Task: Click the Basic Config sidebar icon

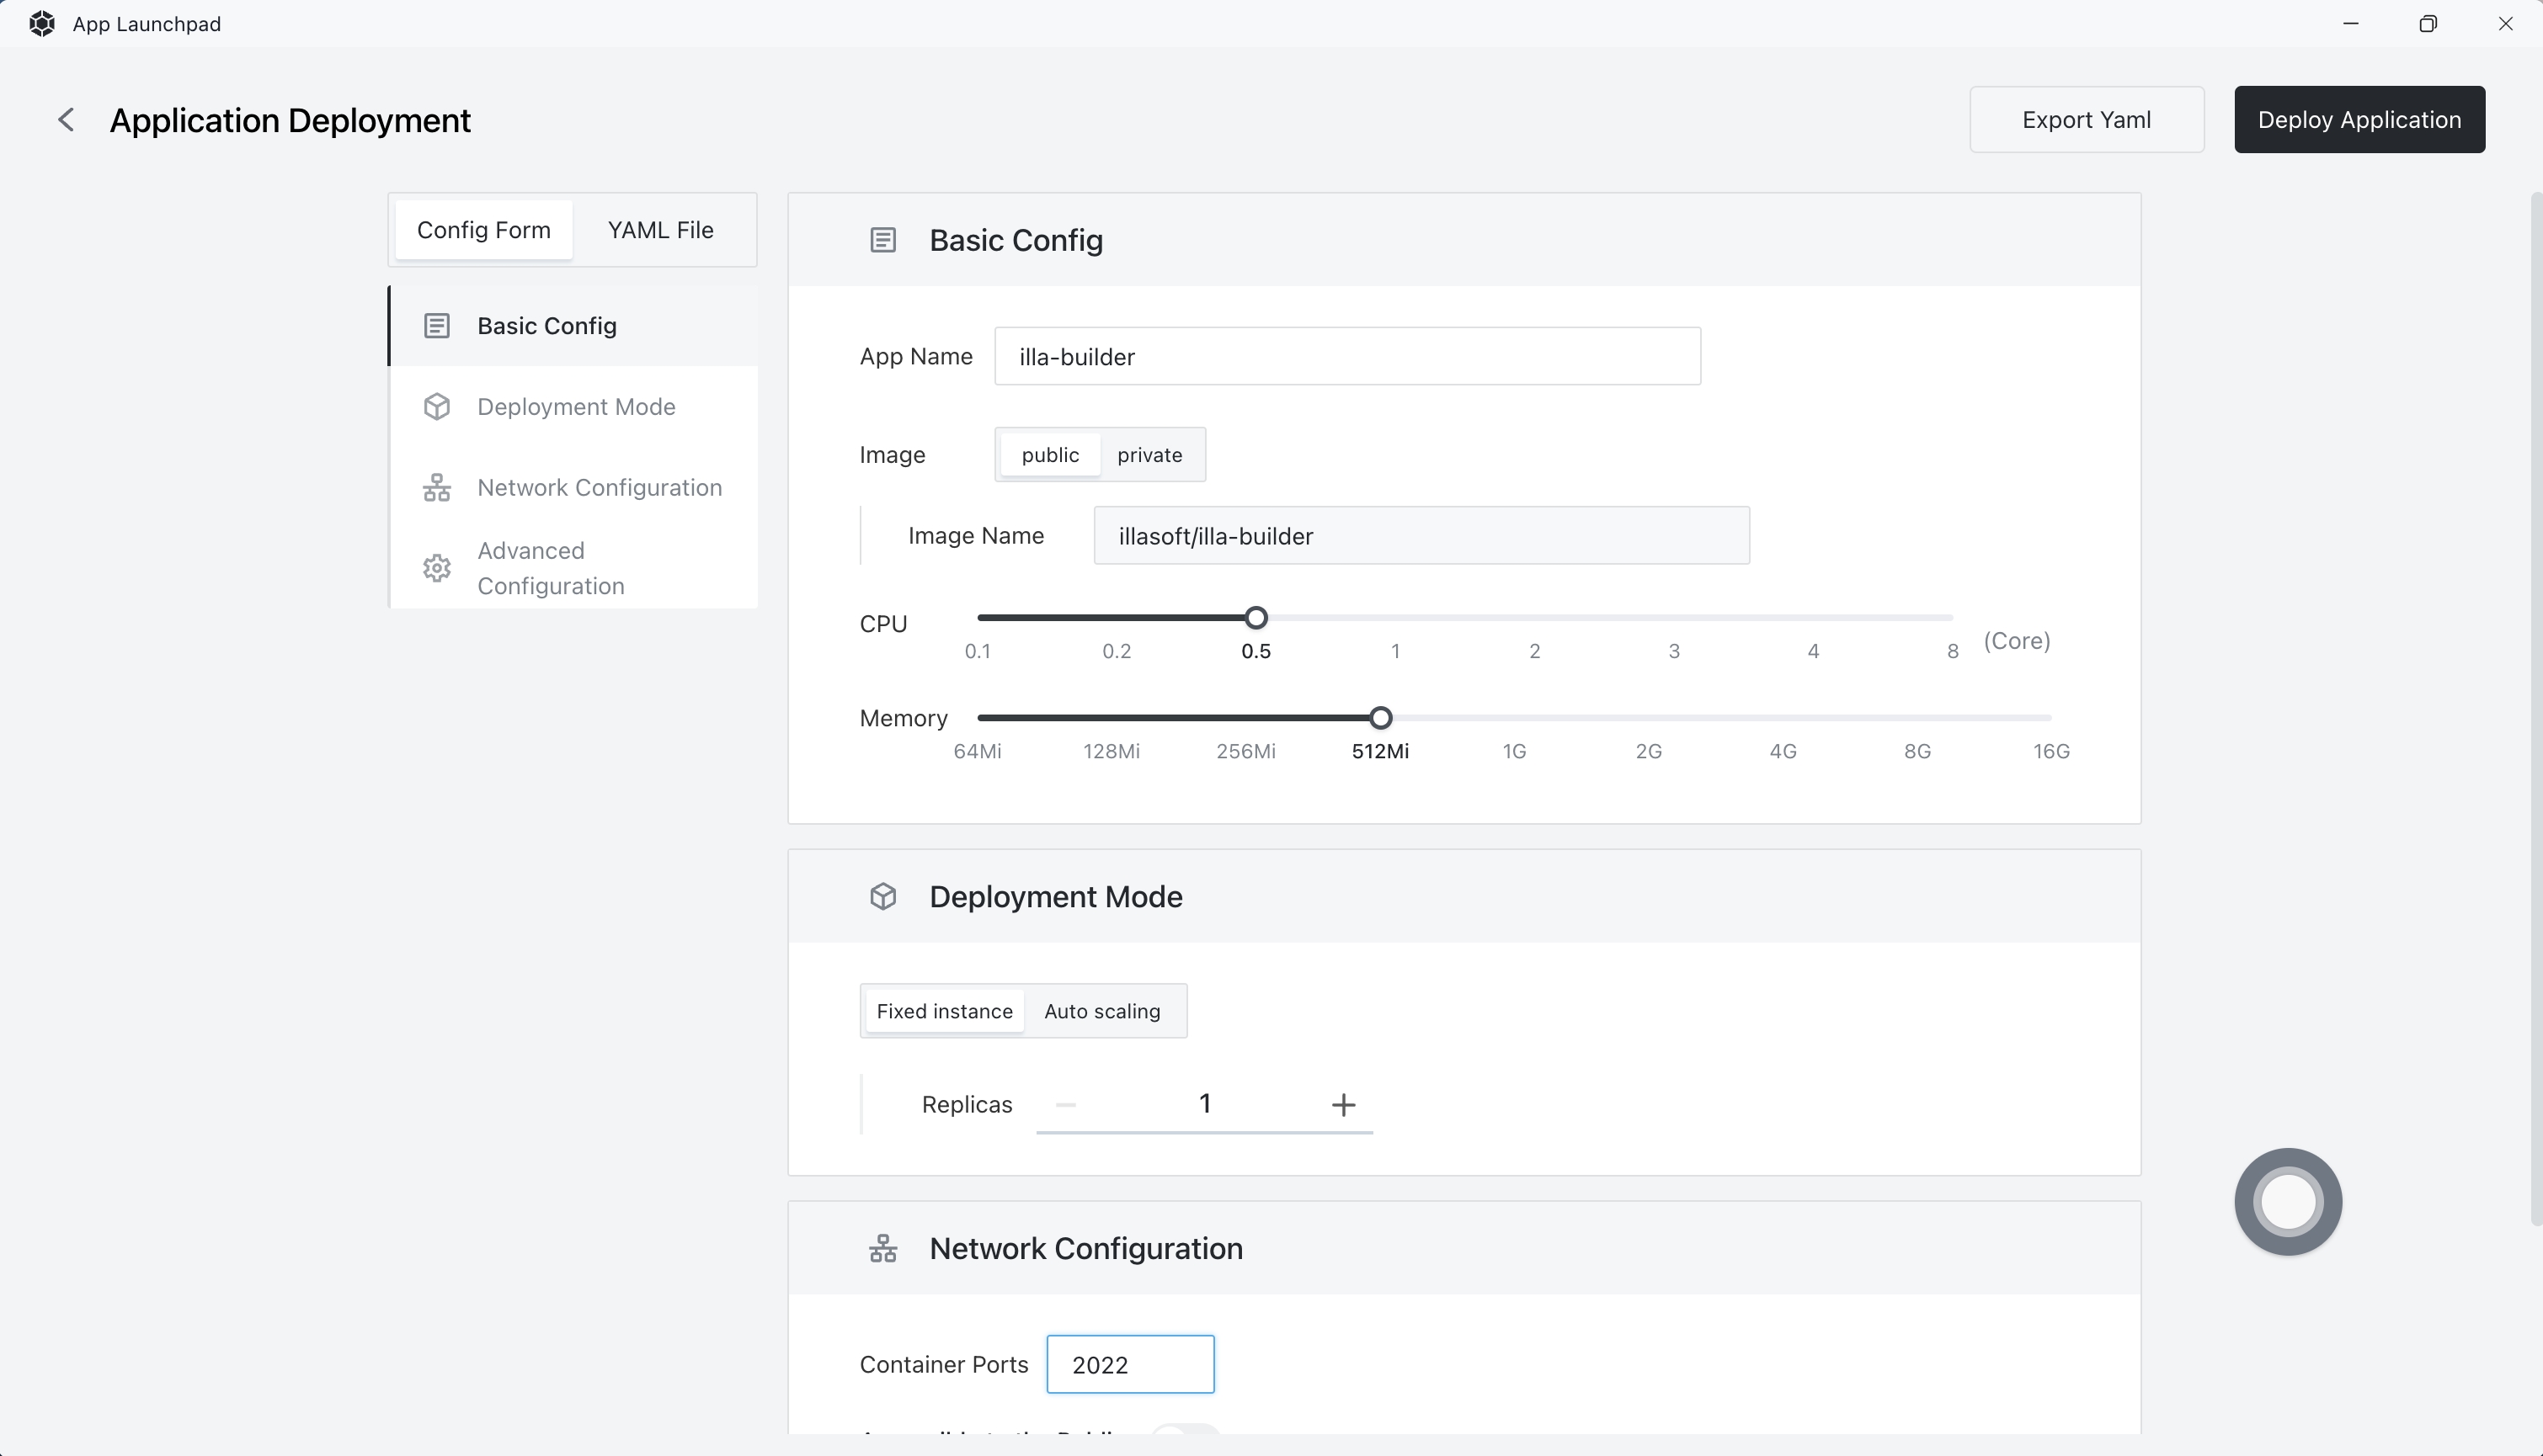Action: pyautogui.click(x=436, y=326)
